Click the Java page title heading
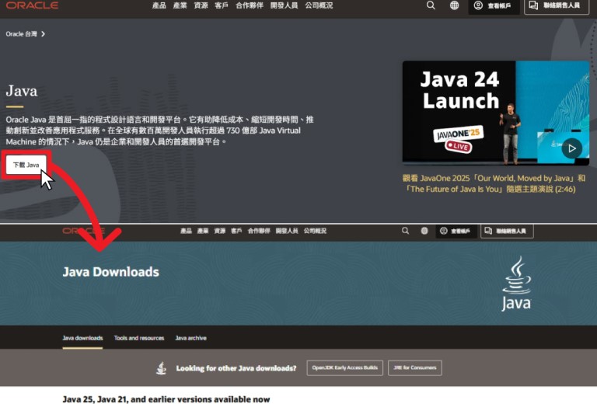 22,92
